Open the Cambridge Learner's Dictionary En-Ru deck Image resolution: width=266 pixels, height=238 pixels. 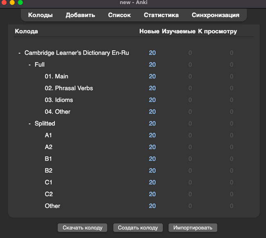coord(77,53)
